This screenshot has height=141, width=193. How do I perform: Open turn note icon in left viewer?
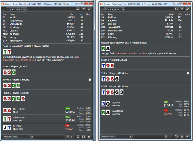tap(90, 80)
